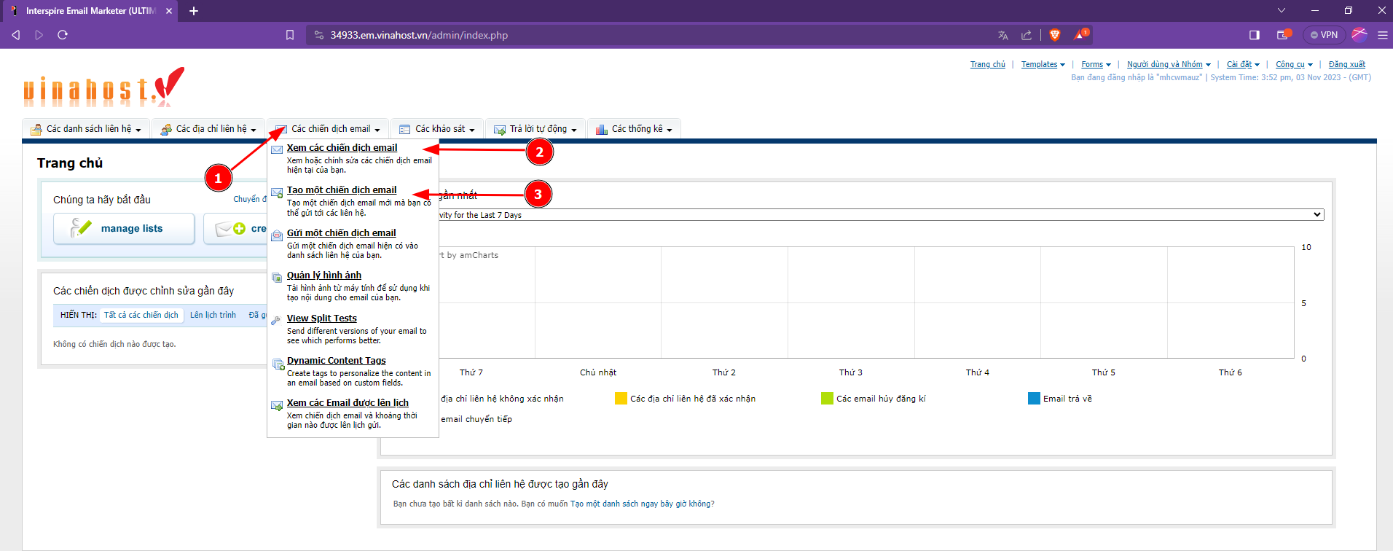The width and height of the screenshot is (1393, 551).
Task: Click the Đăng xuất link
Action: (1346, 65)
